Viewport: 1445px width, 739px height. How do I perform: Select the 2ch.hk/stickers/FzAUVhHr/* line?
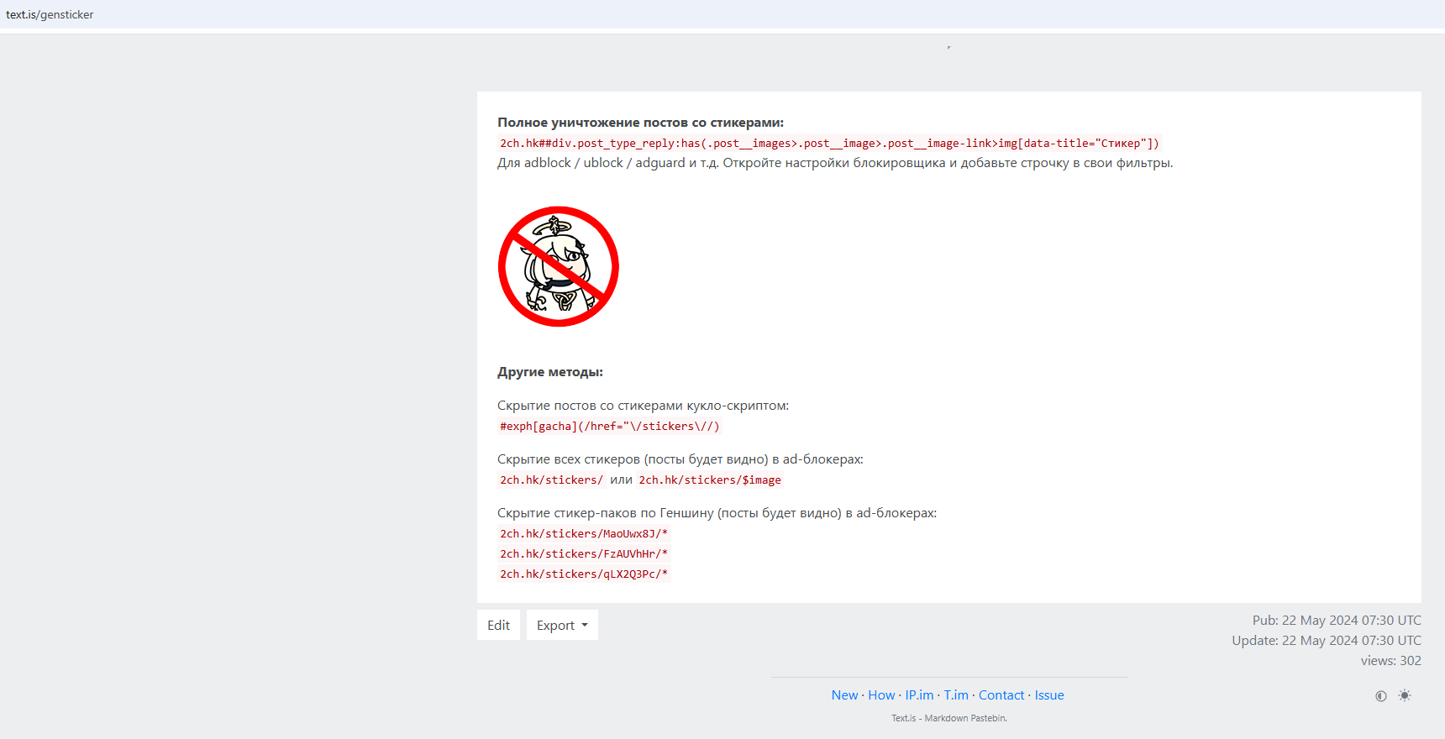(584, 554)
